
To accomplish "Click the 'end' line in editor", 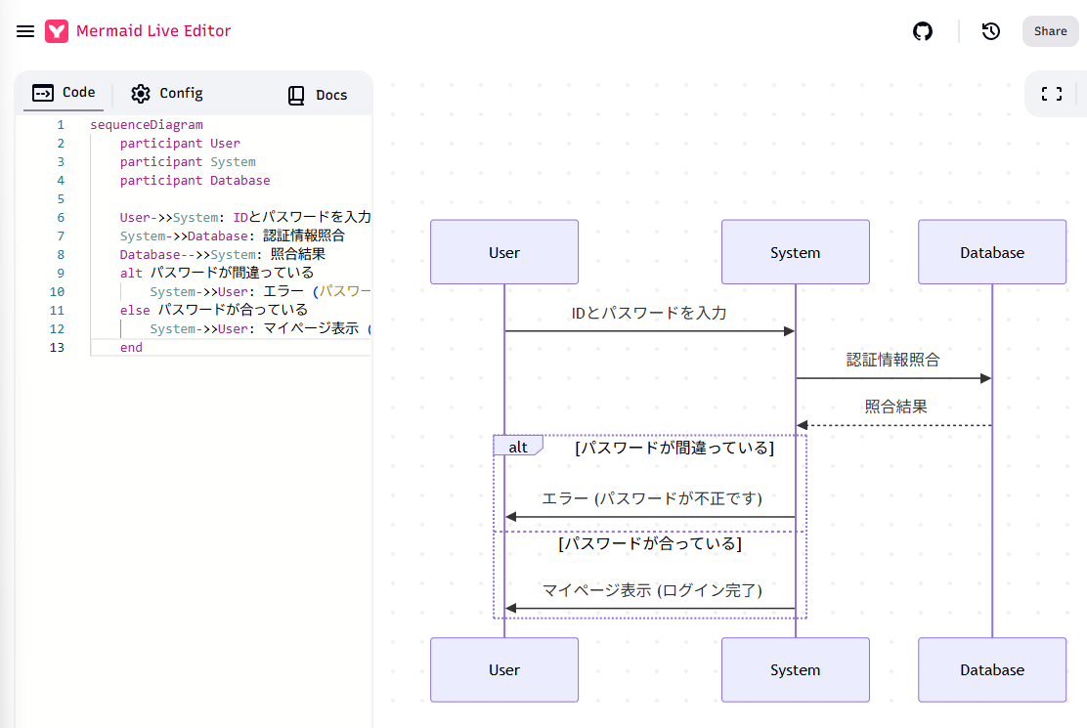I will tap(131, 348).
